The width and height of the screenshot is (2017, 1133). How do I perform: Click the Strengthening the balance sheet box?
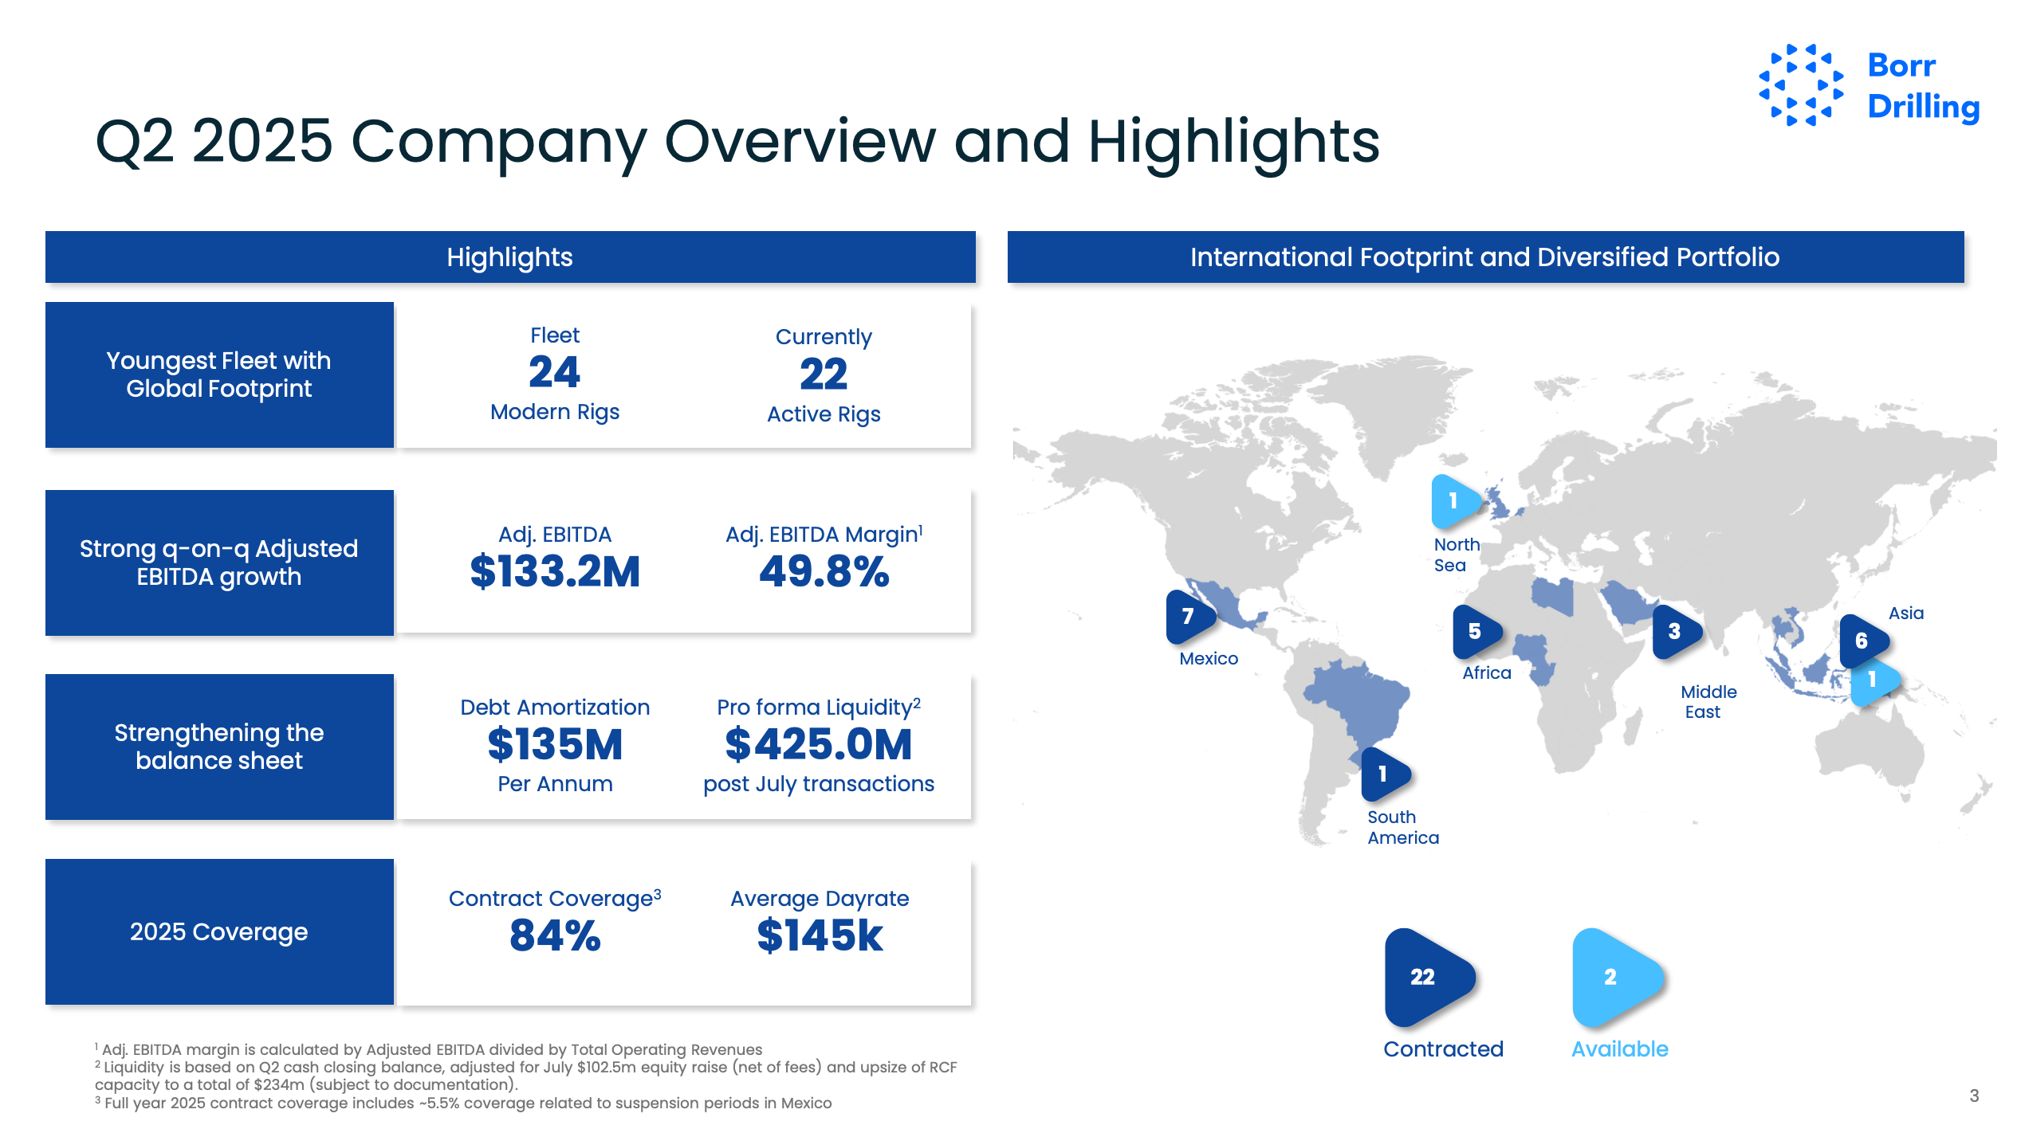click(x=219, y=747)
